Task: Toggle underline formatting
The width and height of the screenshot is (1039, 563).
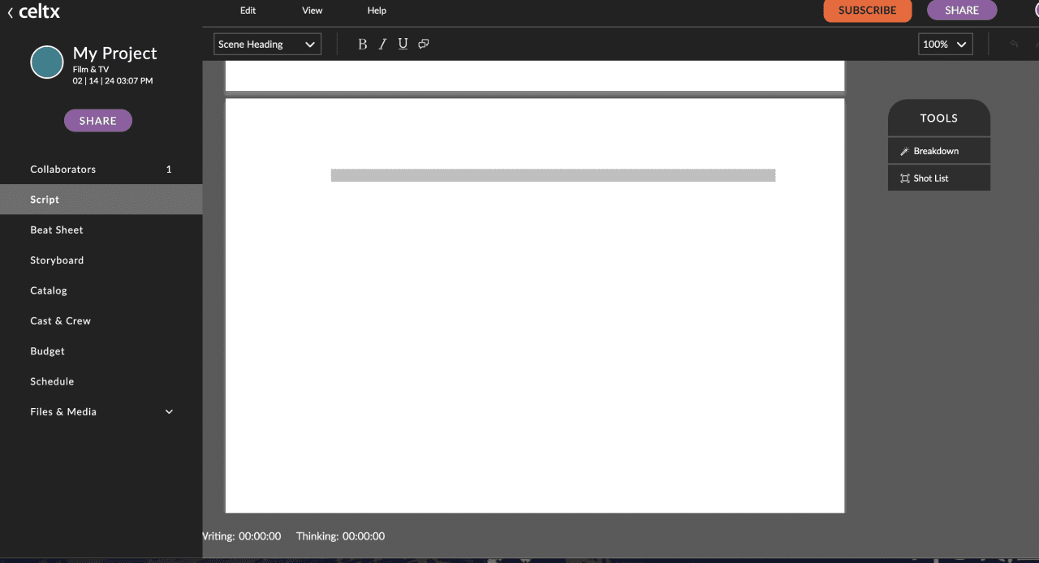Action: [x=403, y=44]
